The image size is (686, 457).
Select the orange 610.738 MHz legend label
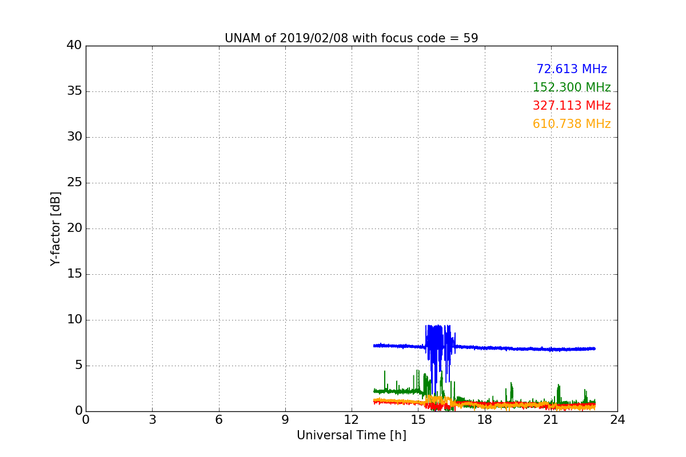(x=572, y=124)
